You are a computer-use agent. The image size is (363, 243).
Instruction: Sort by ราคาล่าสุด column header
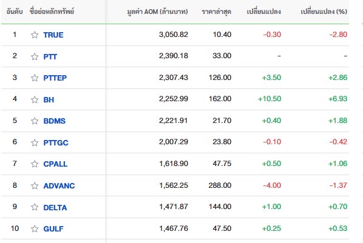pos(217,12)
